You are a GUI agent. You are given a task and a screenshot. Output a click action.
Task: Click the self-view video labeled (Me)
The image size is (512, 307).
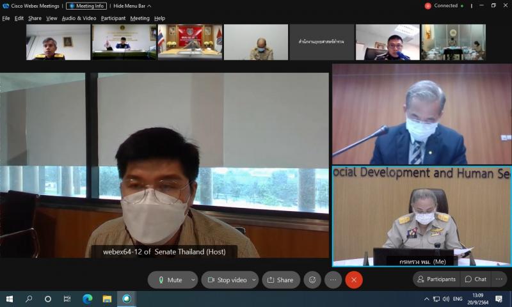click(x=422, y=216)
